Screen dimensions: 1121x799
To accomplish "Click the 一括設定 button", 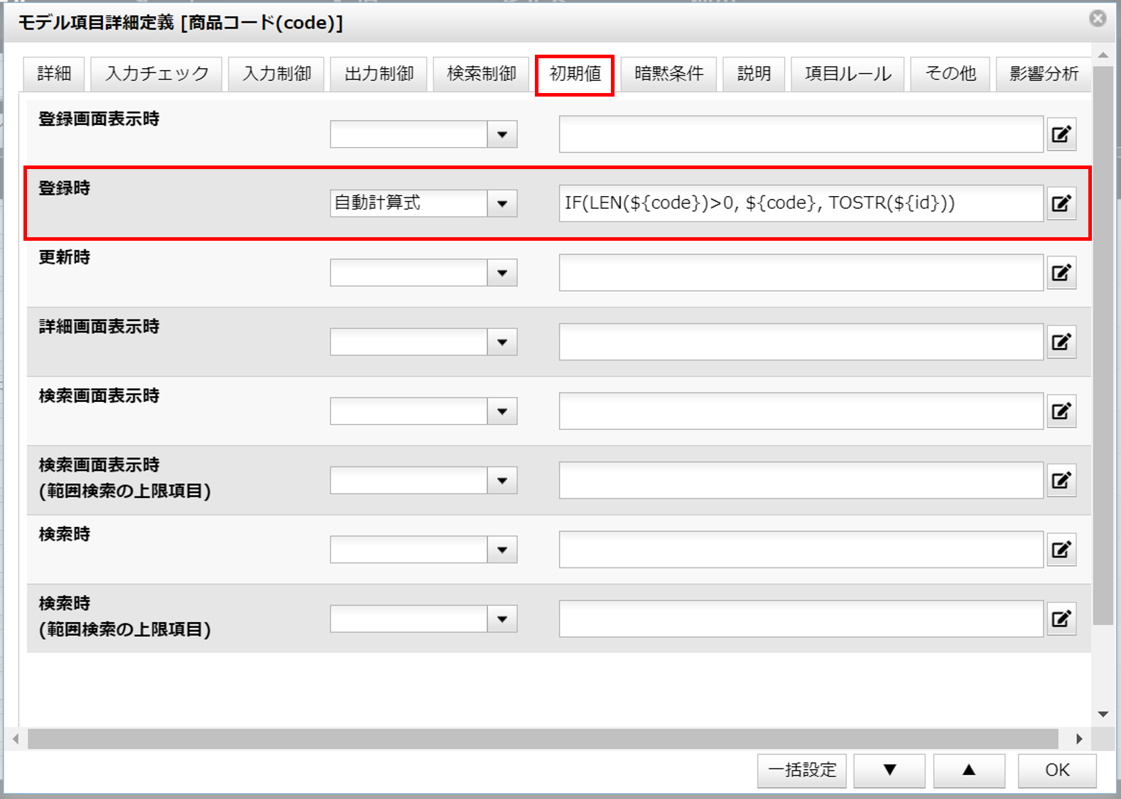I will pyautogui.click(x=802, y=771).
